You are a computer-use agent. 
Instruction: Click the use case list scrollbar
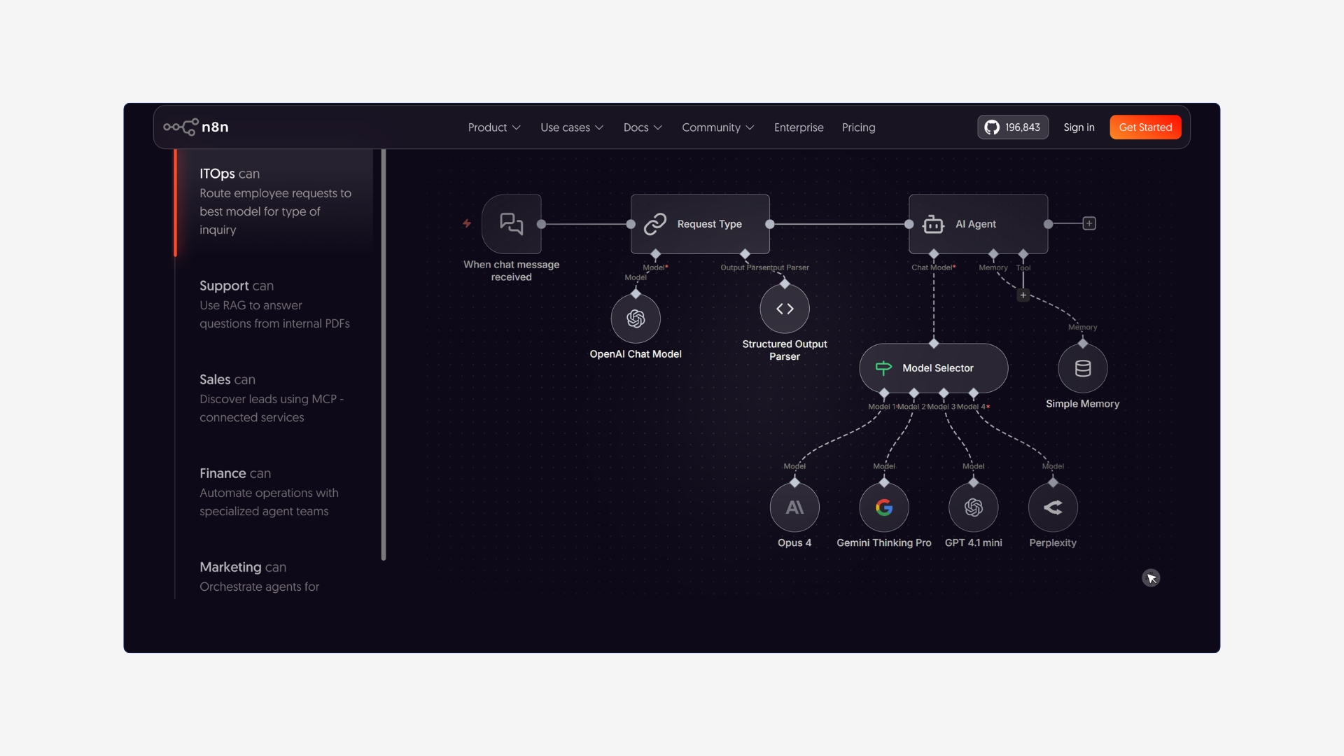[384, 354]
